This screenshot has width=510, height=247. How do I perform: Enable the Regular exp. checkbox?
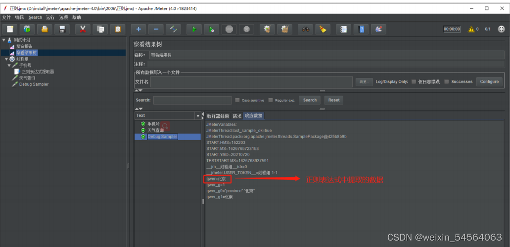click(271, 100)
